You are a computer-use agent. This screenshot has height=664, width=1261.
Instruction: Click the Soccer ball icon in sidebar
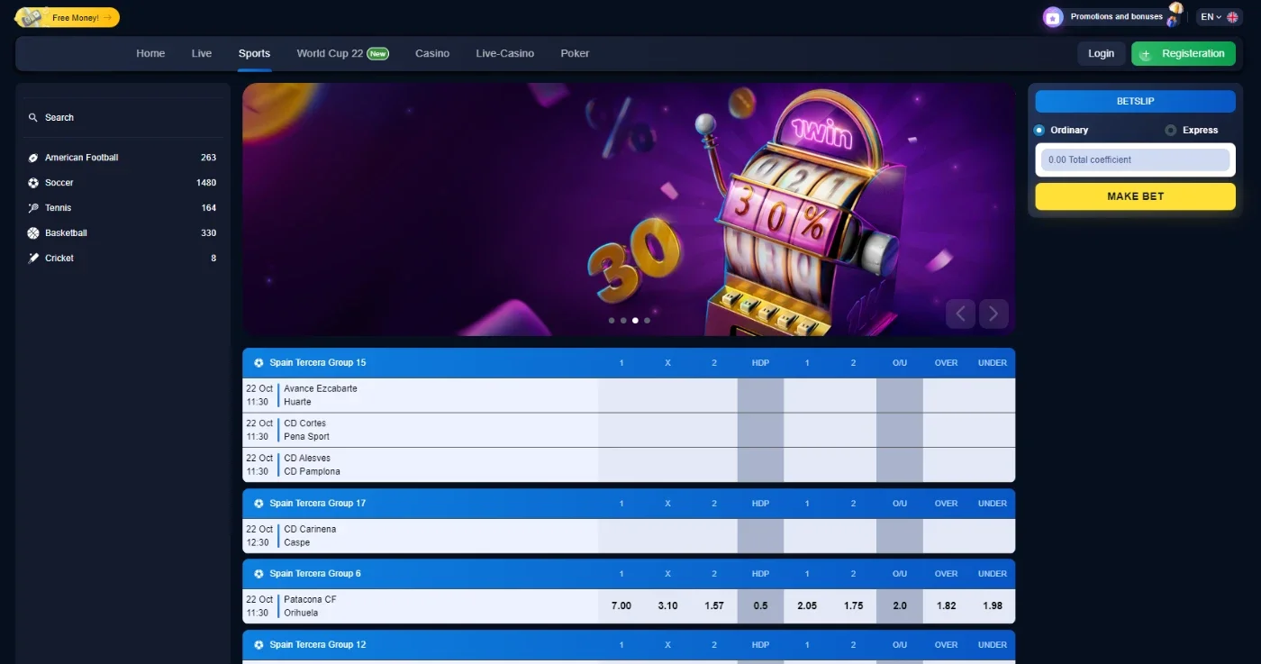pyautogui.click(x=33, y=183)
